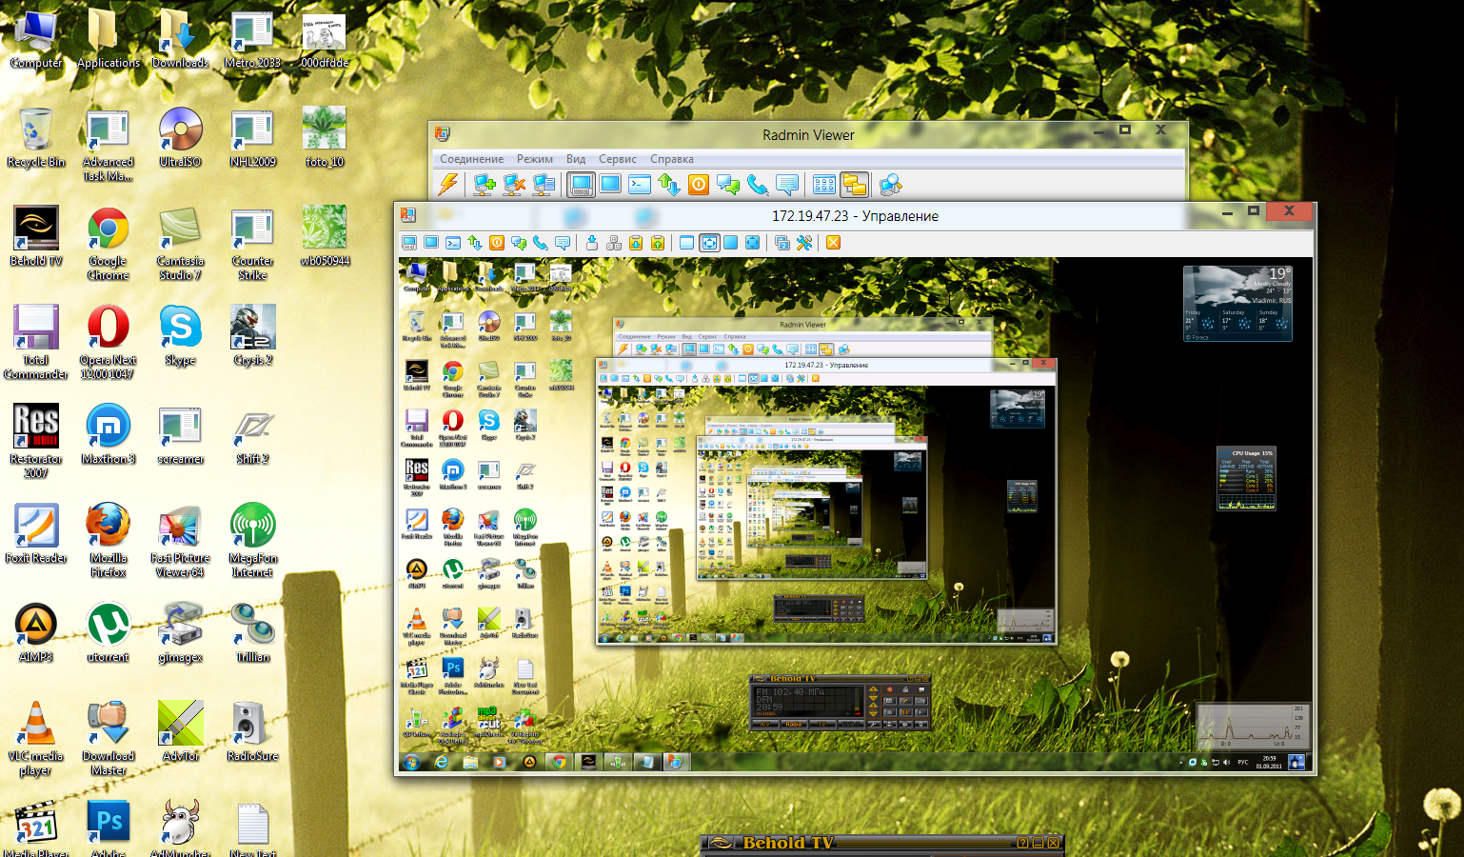Open remote options wrench in the 172.19.47.23 toolbar
The width and height of the screenshot is (1464, 857).
[804, 243]
